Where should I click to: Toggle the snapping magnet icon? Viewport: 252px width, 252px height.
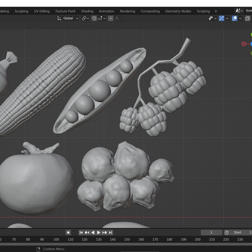tap(94, 19)
